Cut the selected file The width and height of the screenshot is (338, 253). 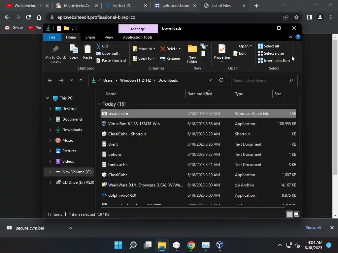pyautogui.click(x=102, y=46)
